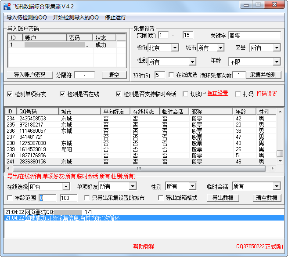288x257 pixels.
Task: Enable 在线优选 checkbox
Action: pyautogui.click(x=171, y=75)
